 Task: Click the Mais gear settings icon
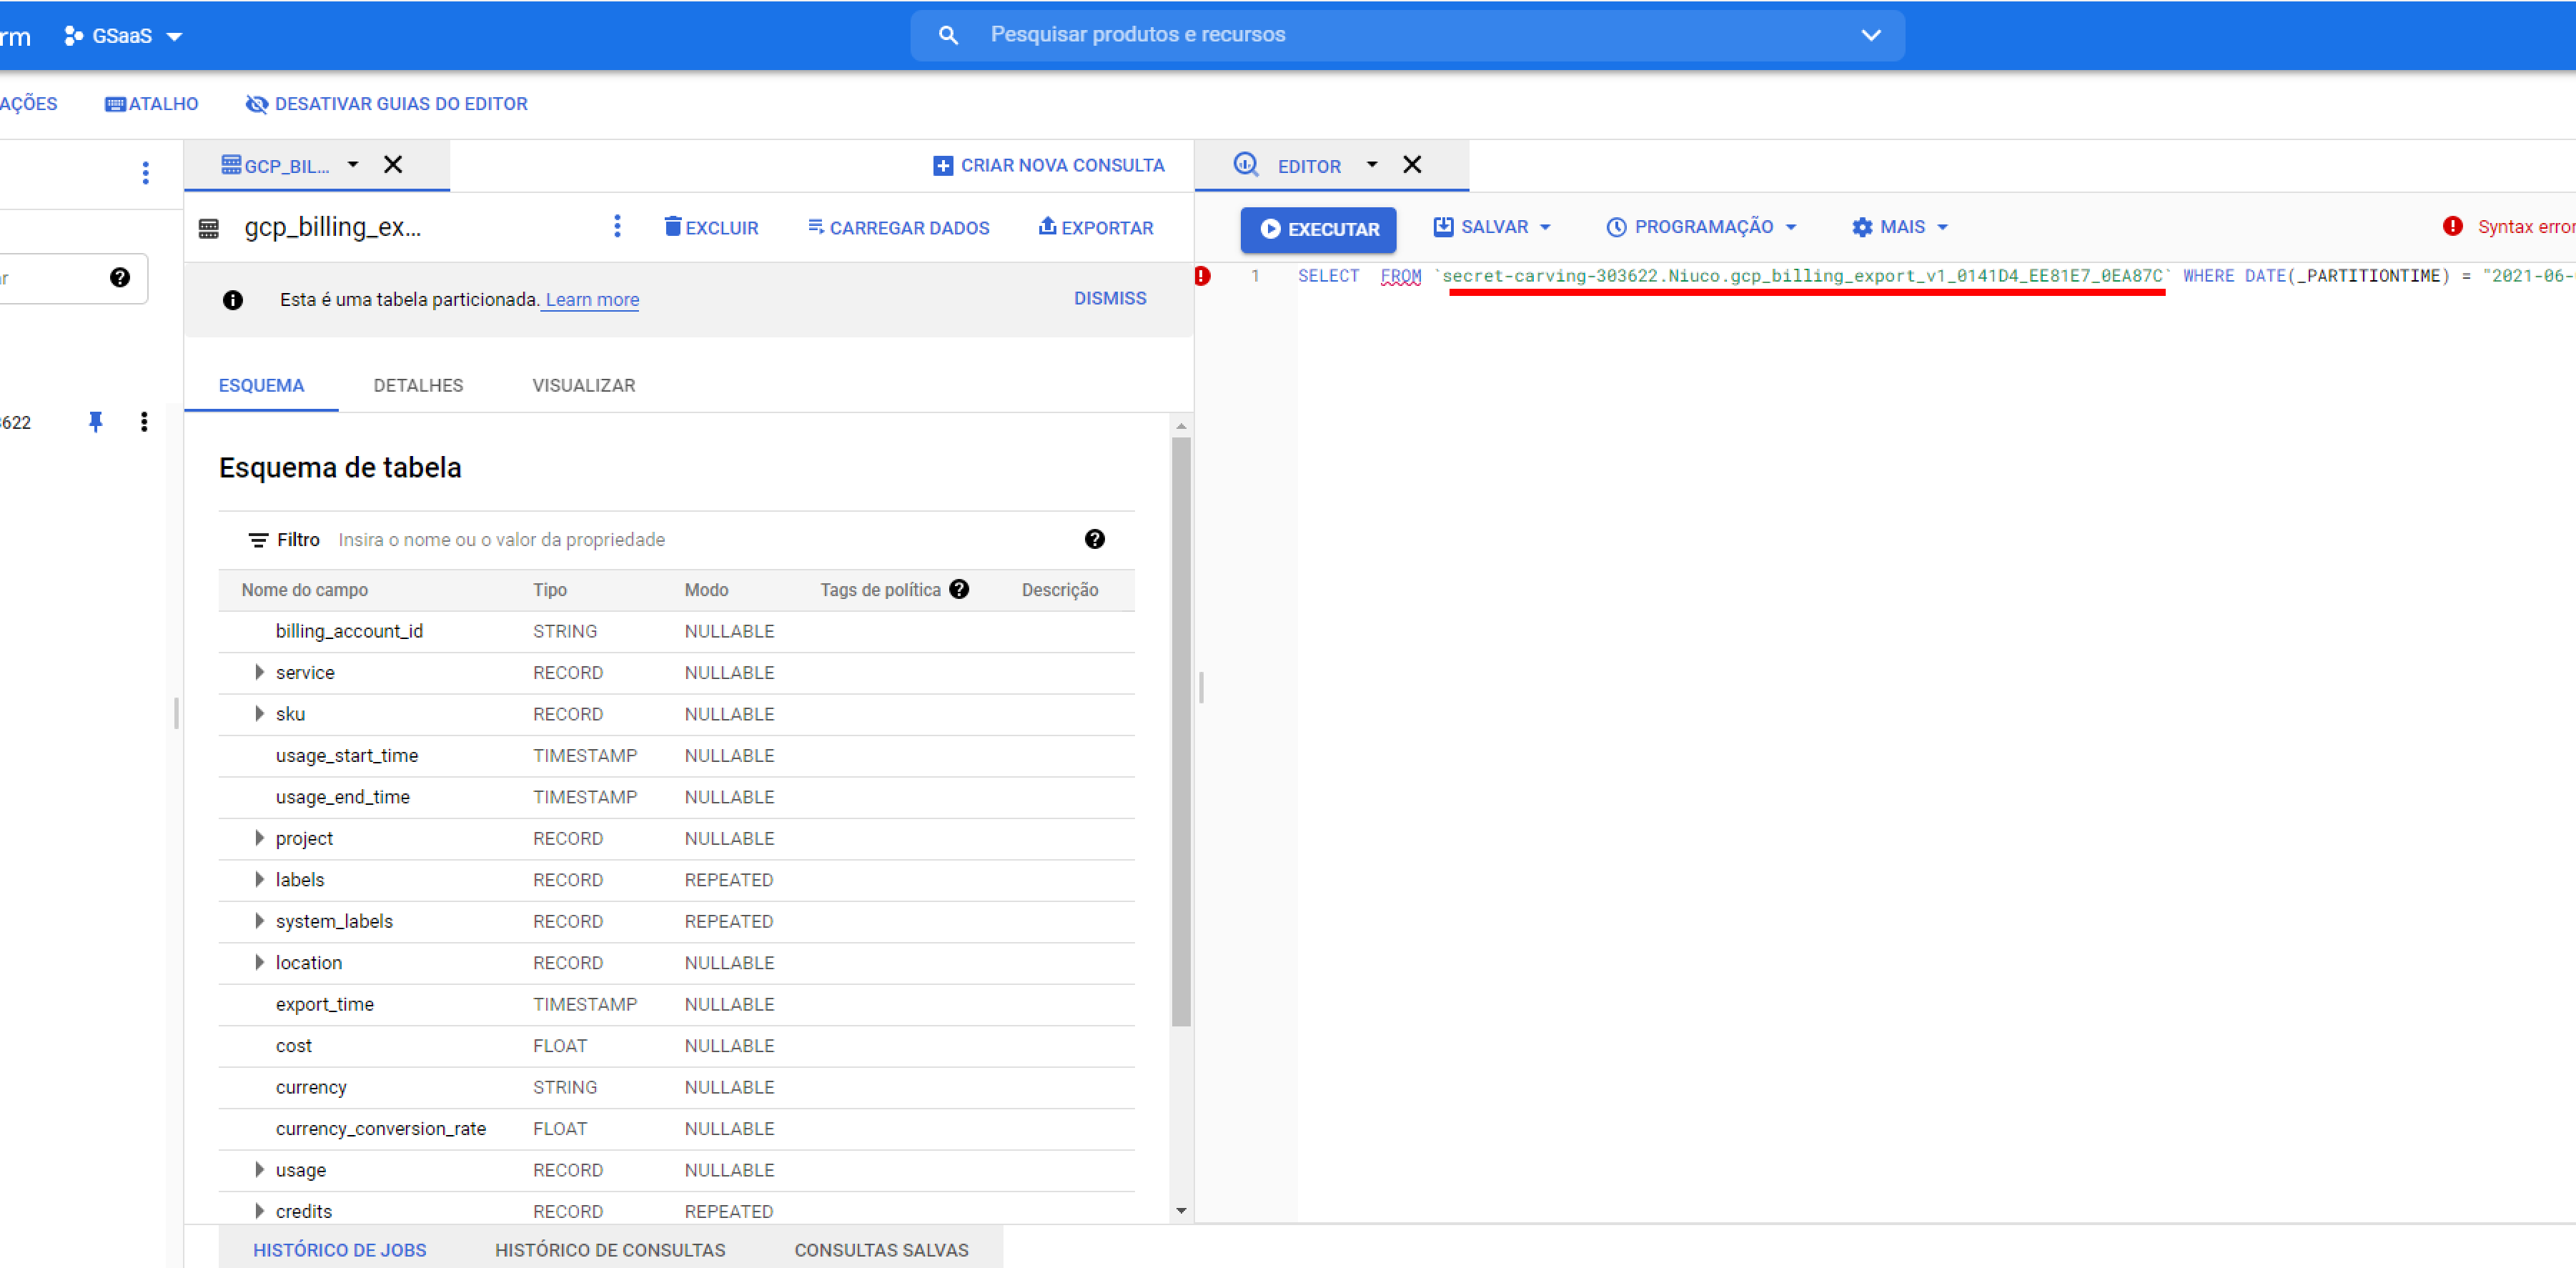[1861, 227]
